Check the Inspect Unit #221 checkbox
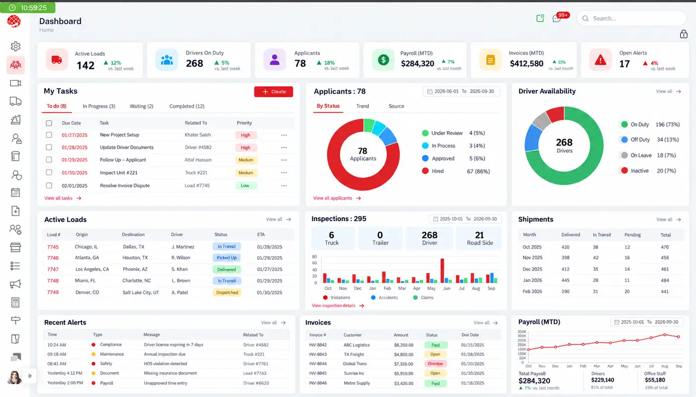696x397 pixels. point(49,173)
